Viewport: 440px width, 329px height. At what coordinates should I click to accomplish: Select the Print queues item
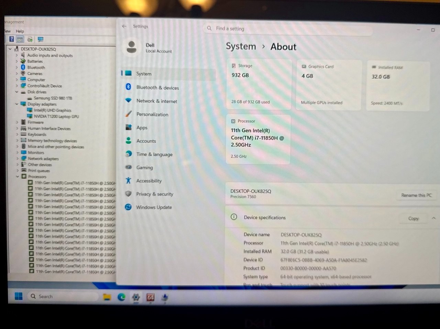click(39, 171)
